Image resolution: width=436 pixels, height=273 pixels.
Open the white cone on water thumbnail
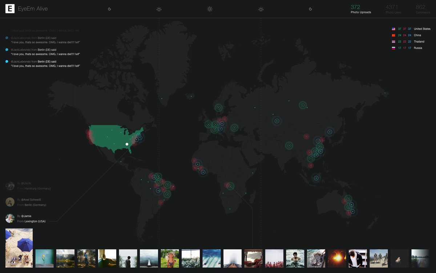[x=149, y=258]
